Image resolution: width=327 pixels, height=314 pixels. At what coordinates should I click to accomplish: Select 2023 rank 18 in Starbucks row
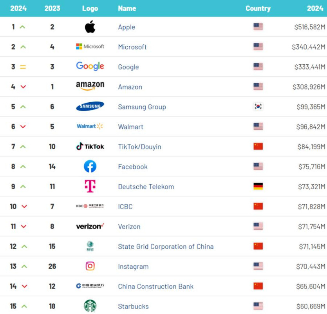coord(52,306)
